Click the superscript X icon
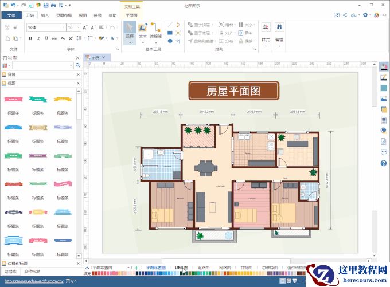 click(x=71, y=38)
